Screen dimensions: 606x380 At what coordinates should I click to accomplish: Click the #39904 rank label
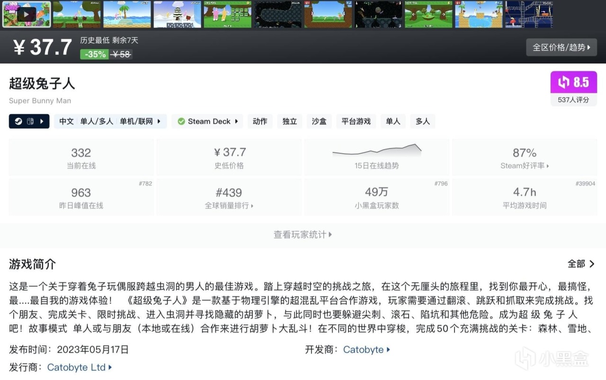586,184
